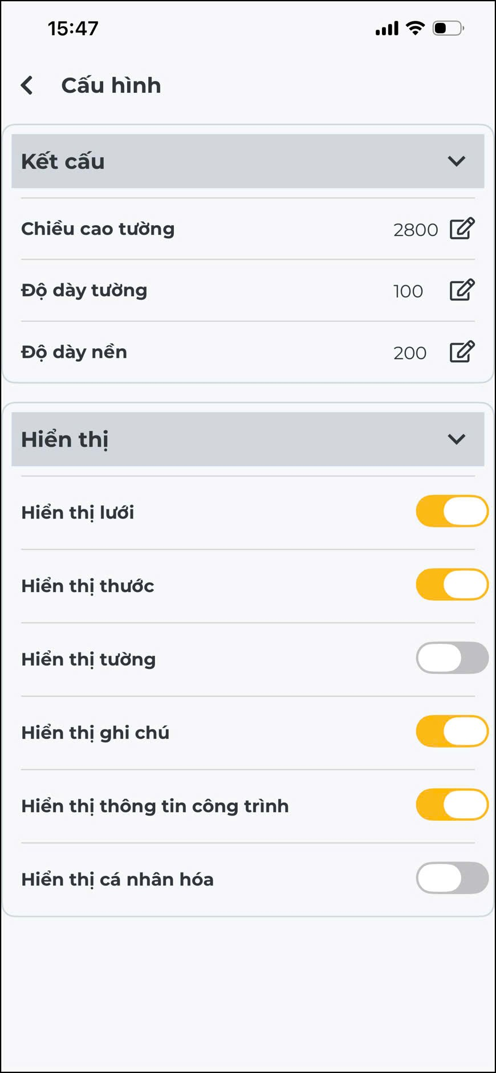Disable the Hiển thị lưới toggle
Viewport: 496px width, 1073px height.
pos(452,511)
